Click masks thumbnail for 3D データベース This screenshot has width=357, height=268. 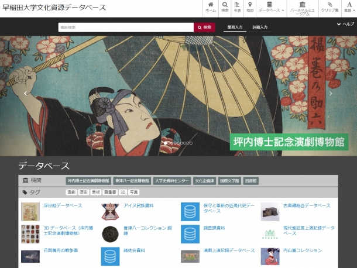tap(30, 234)
